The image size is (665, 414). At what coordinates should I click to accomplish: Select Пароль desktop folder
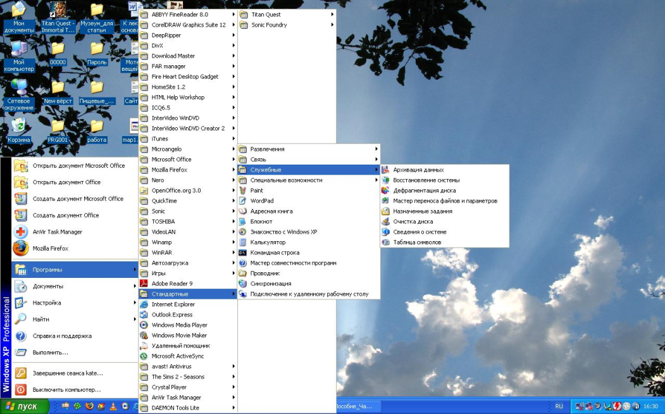point(97,53)
